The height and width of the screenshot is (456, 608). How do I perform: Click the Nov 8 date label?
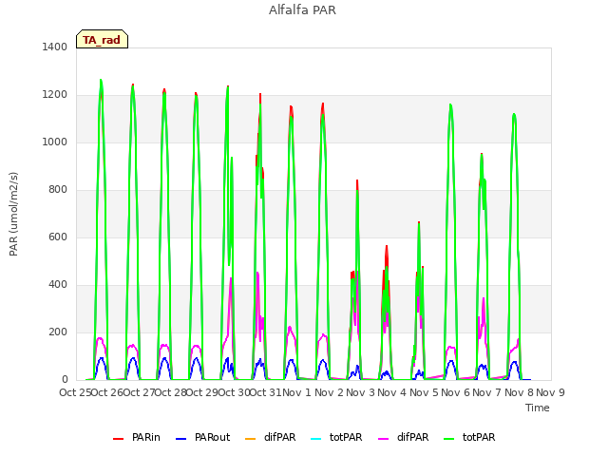[x=519, y=392]
